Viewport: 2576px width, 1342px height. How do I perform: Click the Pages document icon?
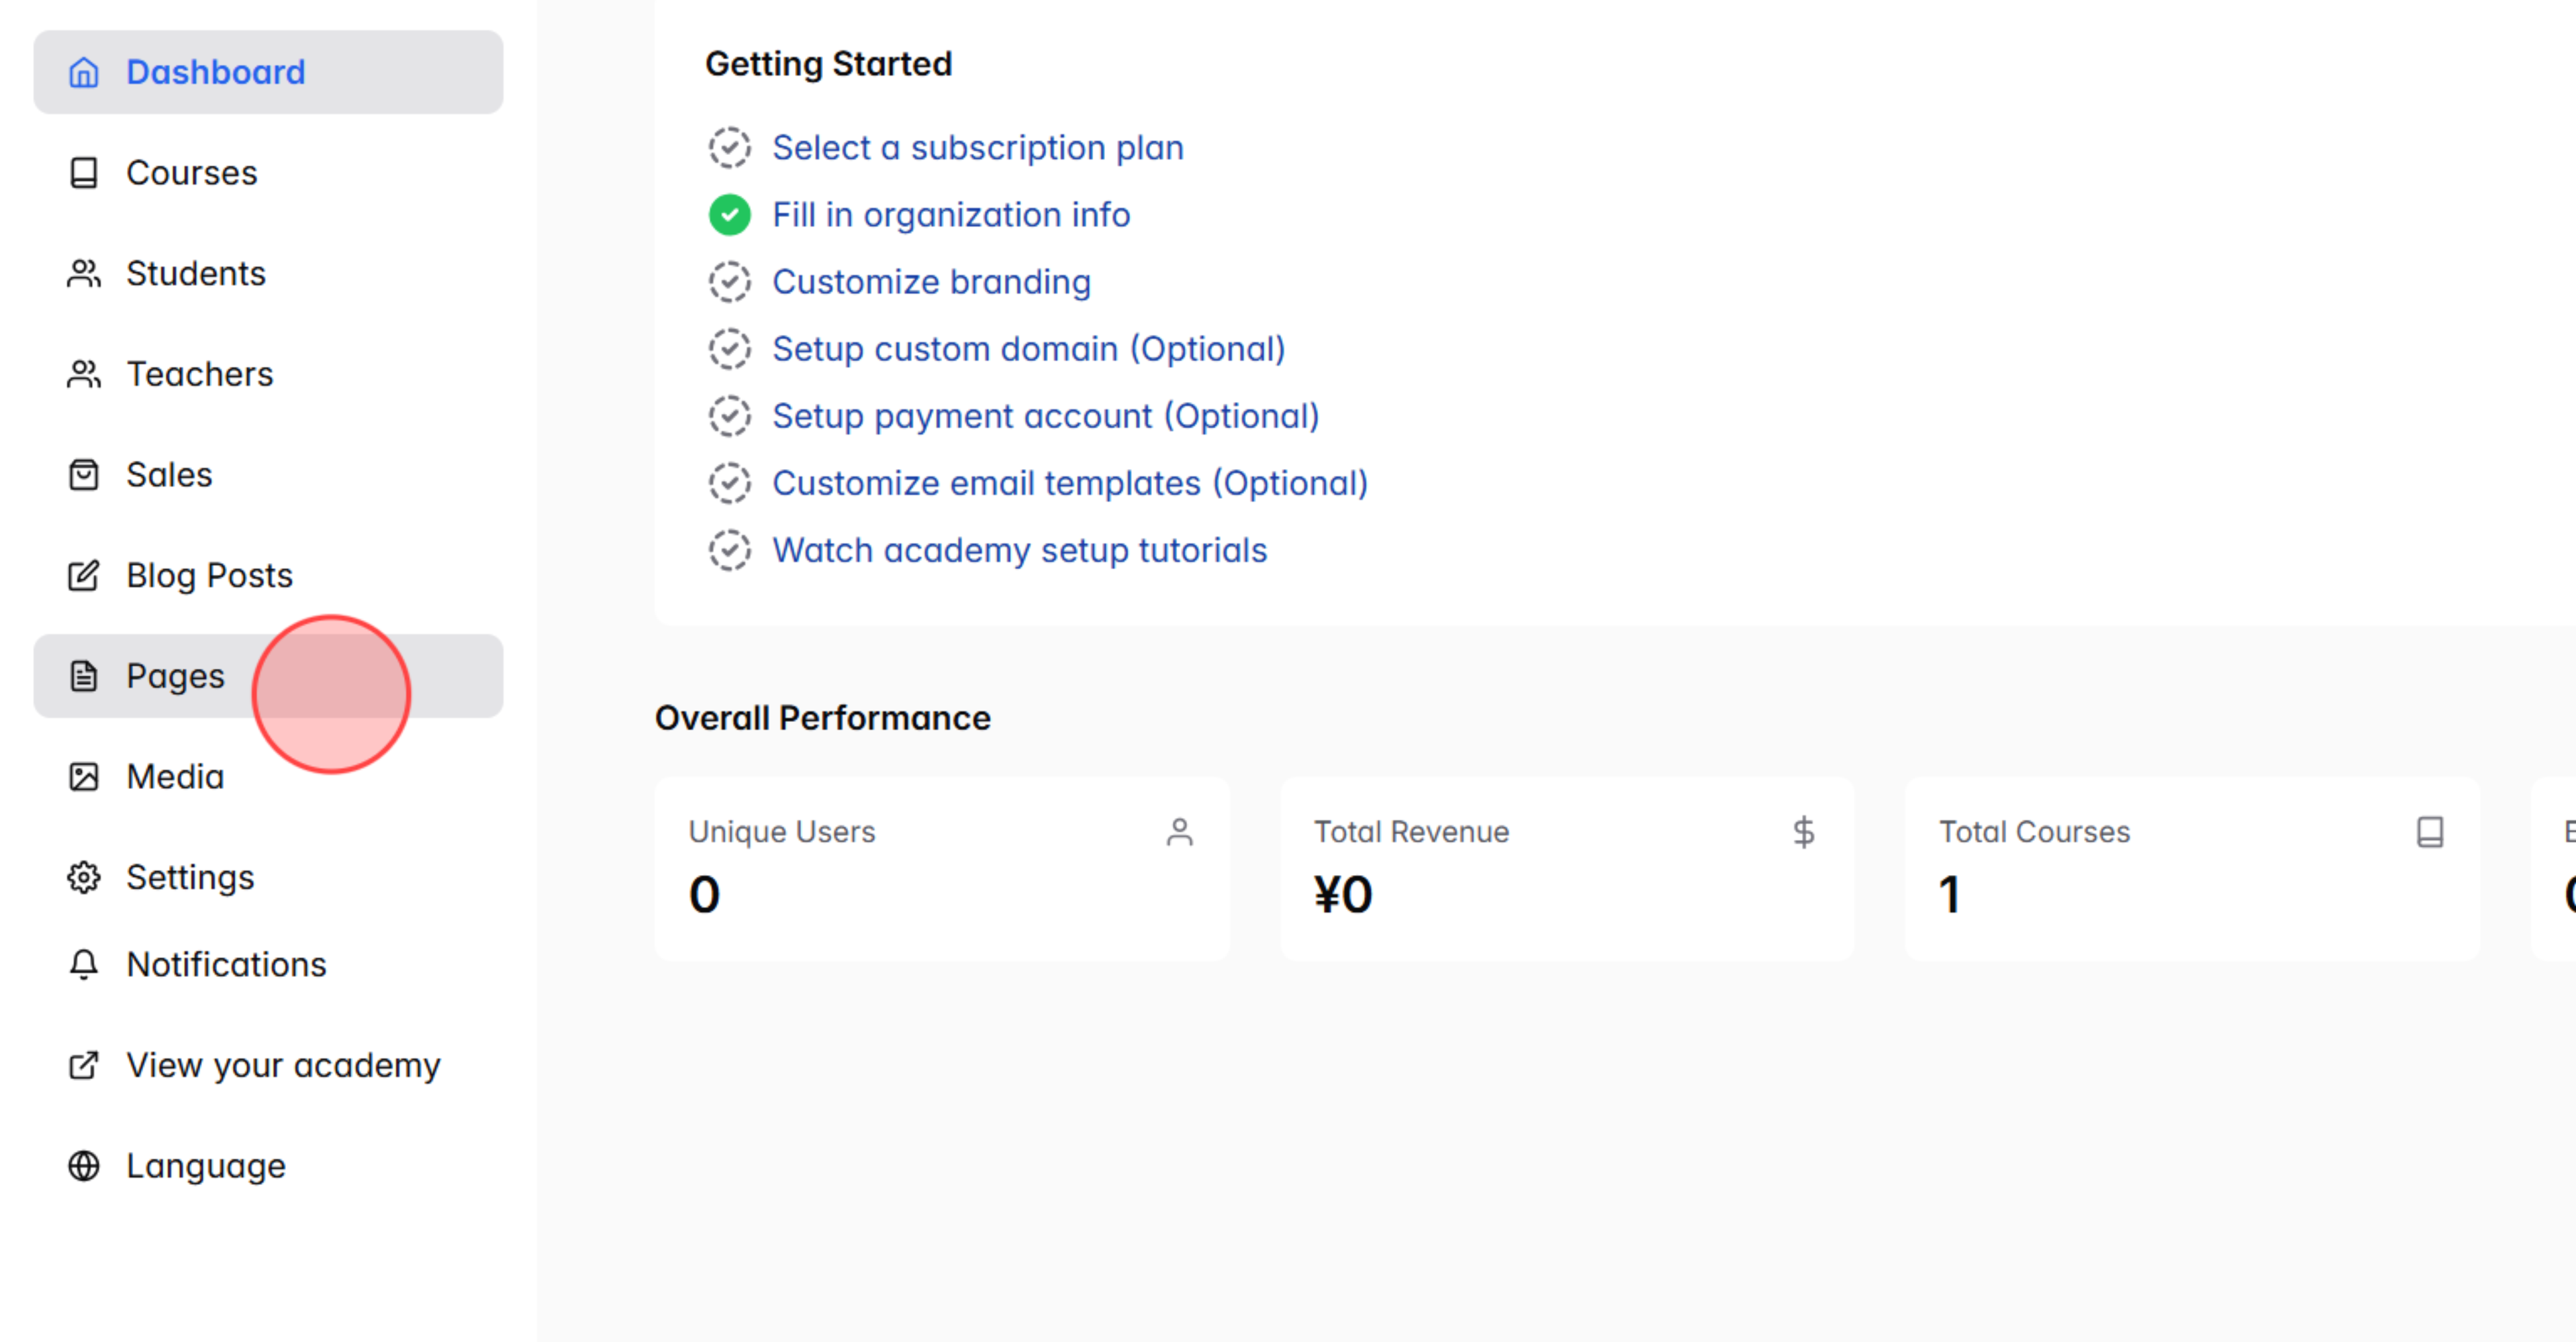point(84,676)
